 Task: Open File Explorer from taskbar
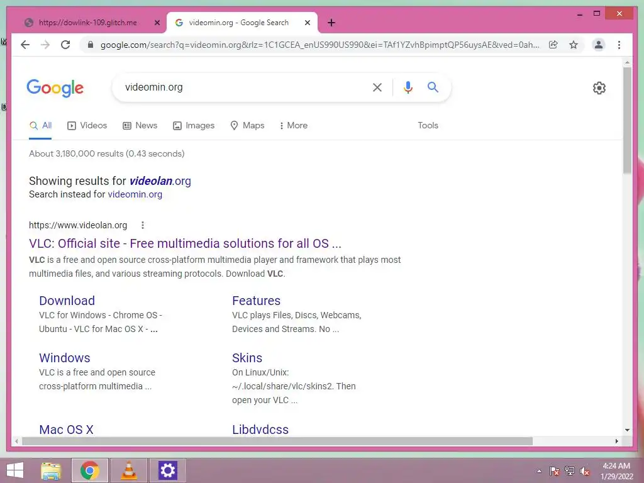coord(52,470)
